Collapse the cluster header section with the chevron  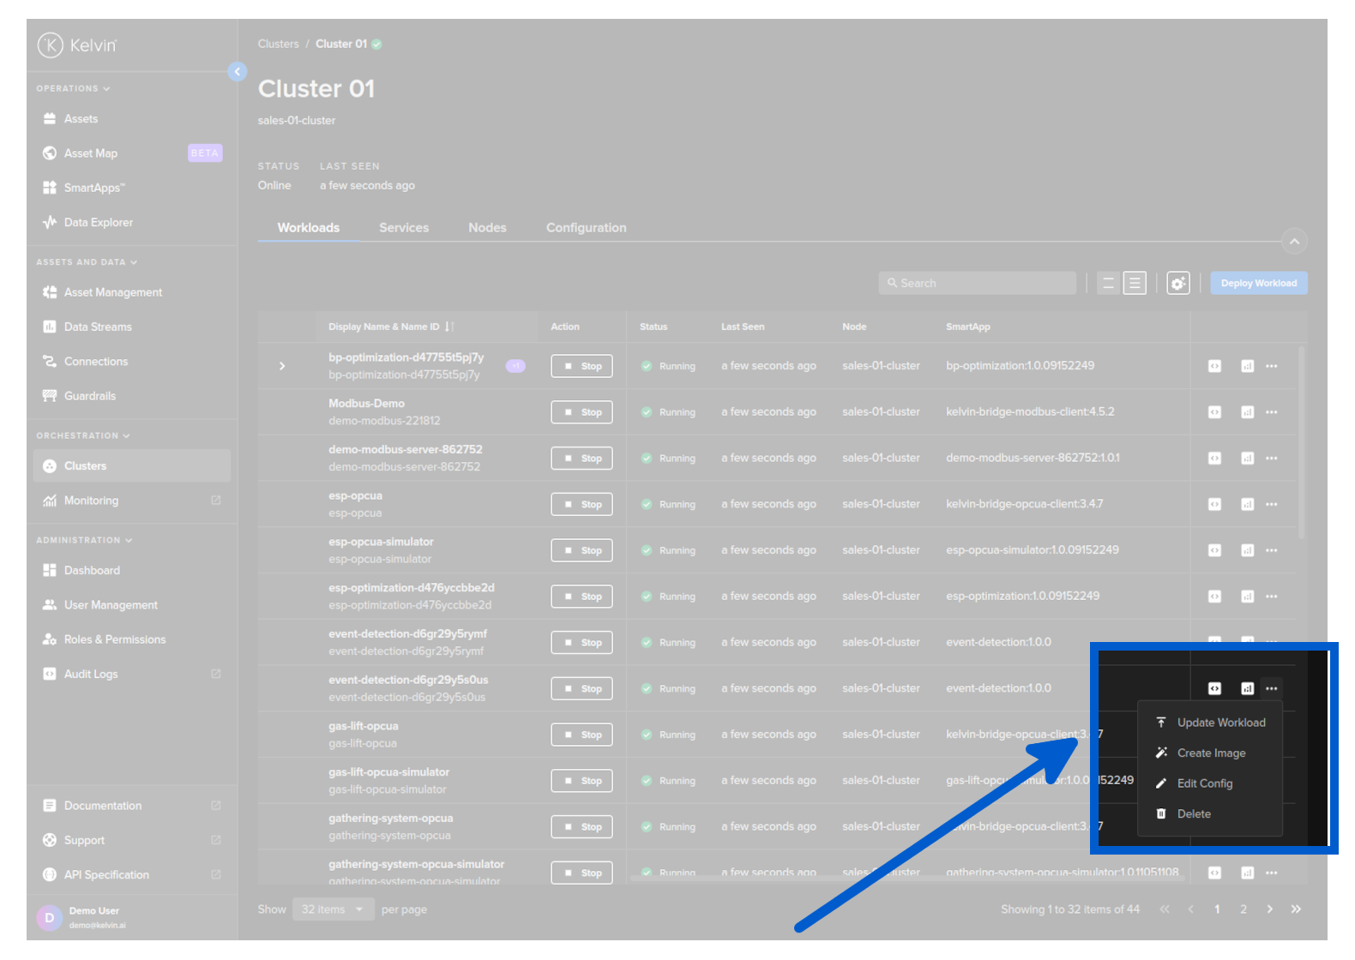tap(1294, 242)
